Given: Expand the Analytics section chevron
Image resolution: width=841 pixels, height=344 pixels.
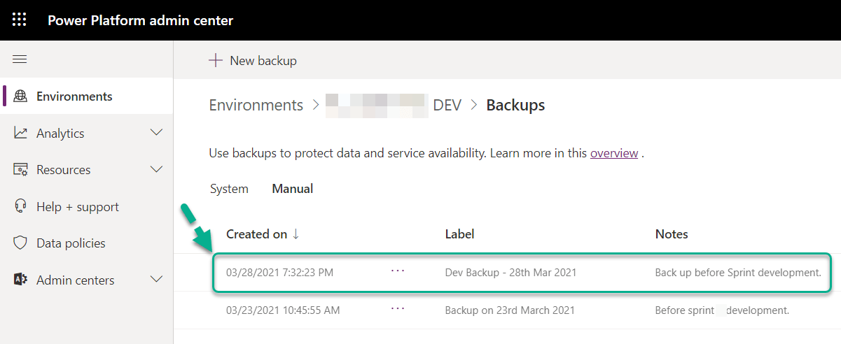Looking at the screenshot, I should [x=157, y=133].
